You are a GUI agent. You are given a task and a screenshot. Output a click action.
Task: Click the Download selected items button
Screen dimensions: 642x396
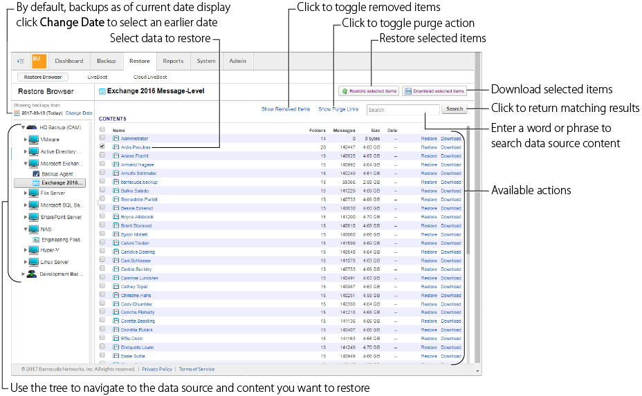click(x=434, y=91)
